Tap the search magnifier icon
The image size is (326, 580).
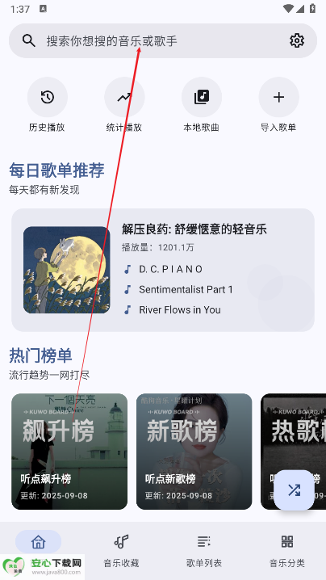28,40
